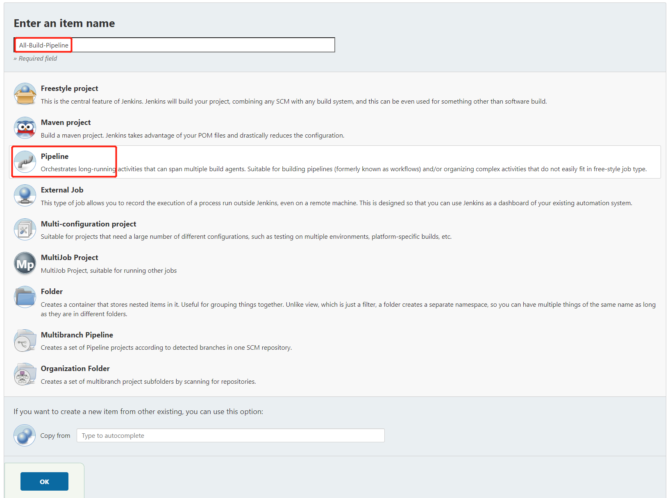Click the OK button
The width and height of the screenshot is (670, 498).
tap(44, 481)
